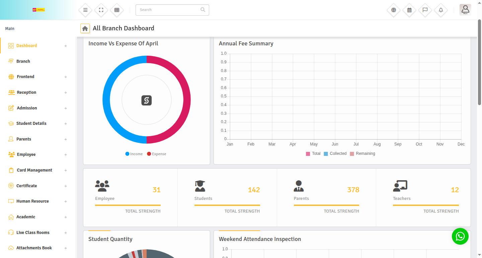This screenshot has height=258, width=482.
Task: Open the Attachments Book menu item
Action: 38,248
